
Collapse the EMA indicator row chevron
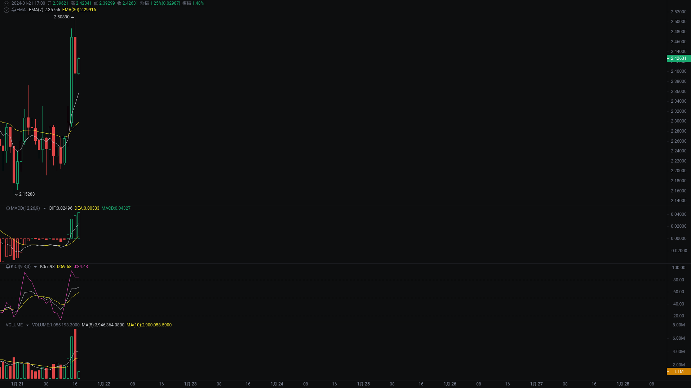click(x=6, y=10)
